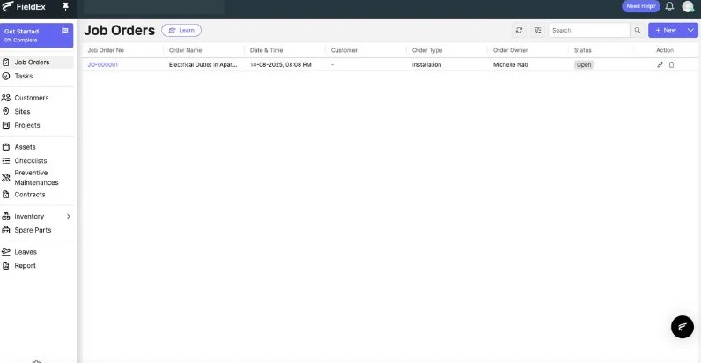Open Preventive Maintenances in the sidebar
Image resolution: width=701 pixels, height=363 pixels.
(37, 177)
